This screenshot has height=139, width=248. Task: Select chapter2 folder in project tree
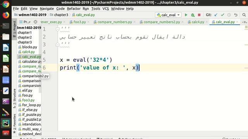coord(25,37)
